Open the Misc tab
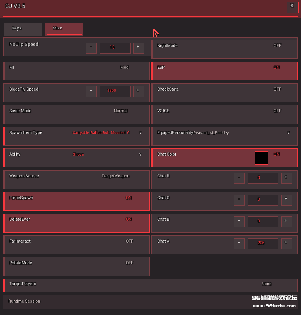301x315 pixels. (x=64, y=29)
